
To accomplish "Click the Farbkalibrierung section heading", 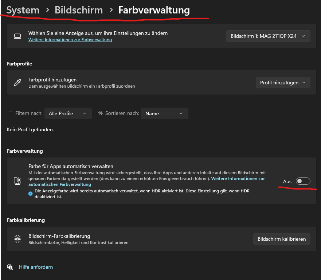I will tap(26, 220).
